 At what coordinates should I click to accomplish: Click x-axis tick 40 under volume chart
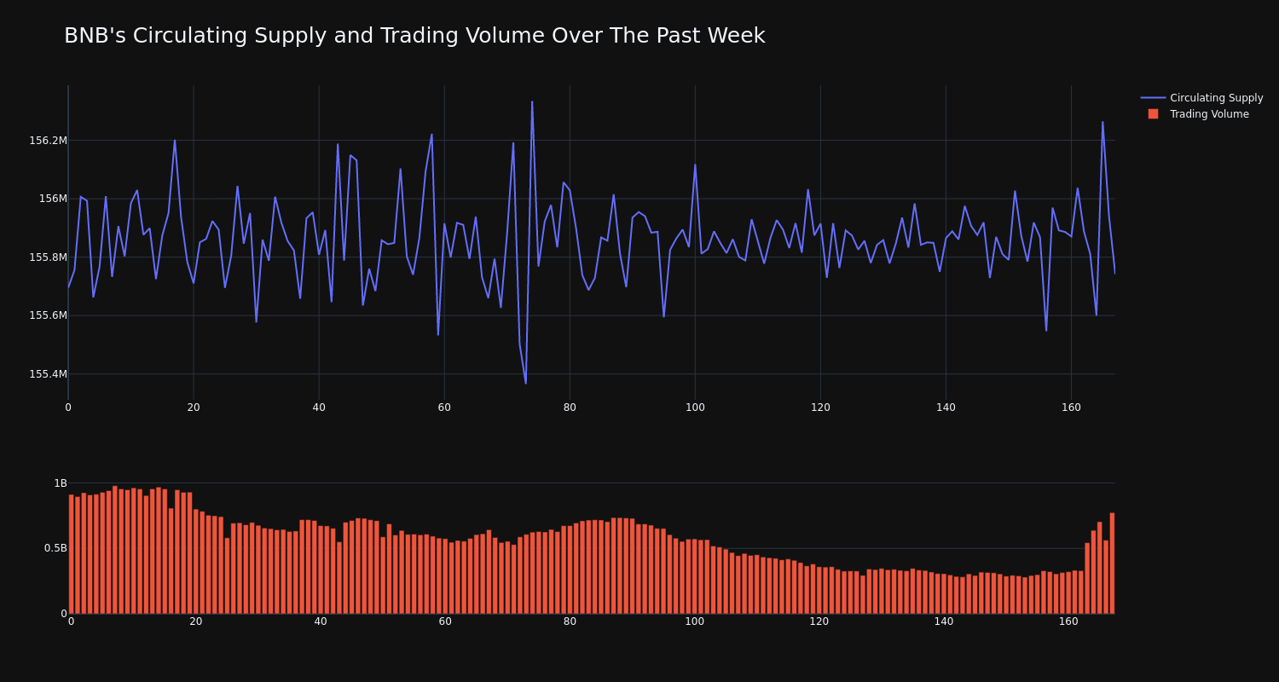click(x=321, y=621)
